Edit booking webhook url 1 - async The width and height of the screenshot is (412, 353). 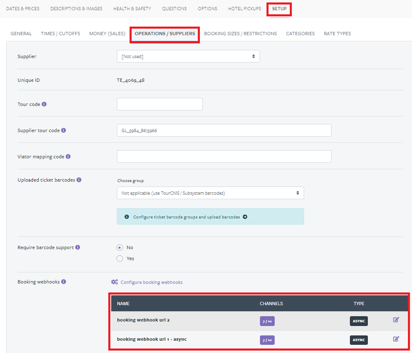pyautogui.click(x=396, y=339)
